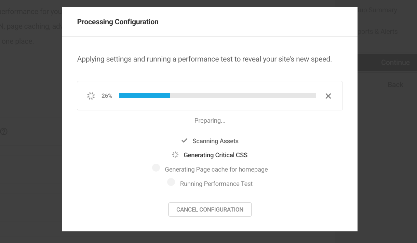Go Back using the Back button
Image resolution: width=417 pixels, height=243 pixels.
click(x=395, y=85)
